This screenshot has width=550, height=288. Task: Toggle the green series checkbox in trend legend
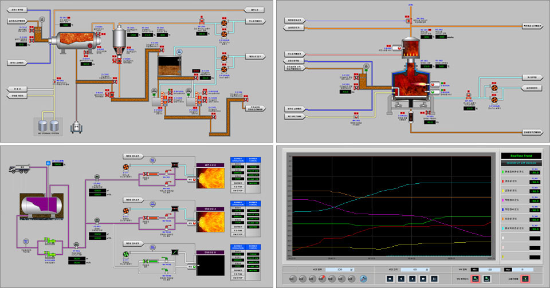click(502, 171)
